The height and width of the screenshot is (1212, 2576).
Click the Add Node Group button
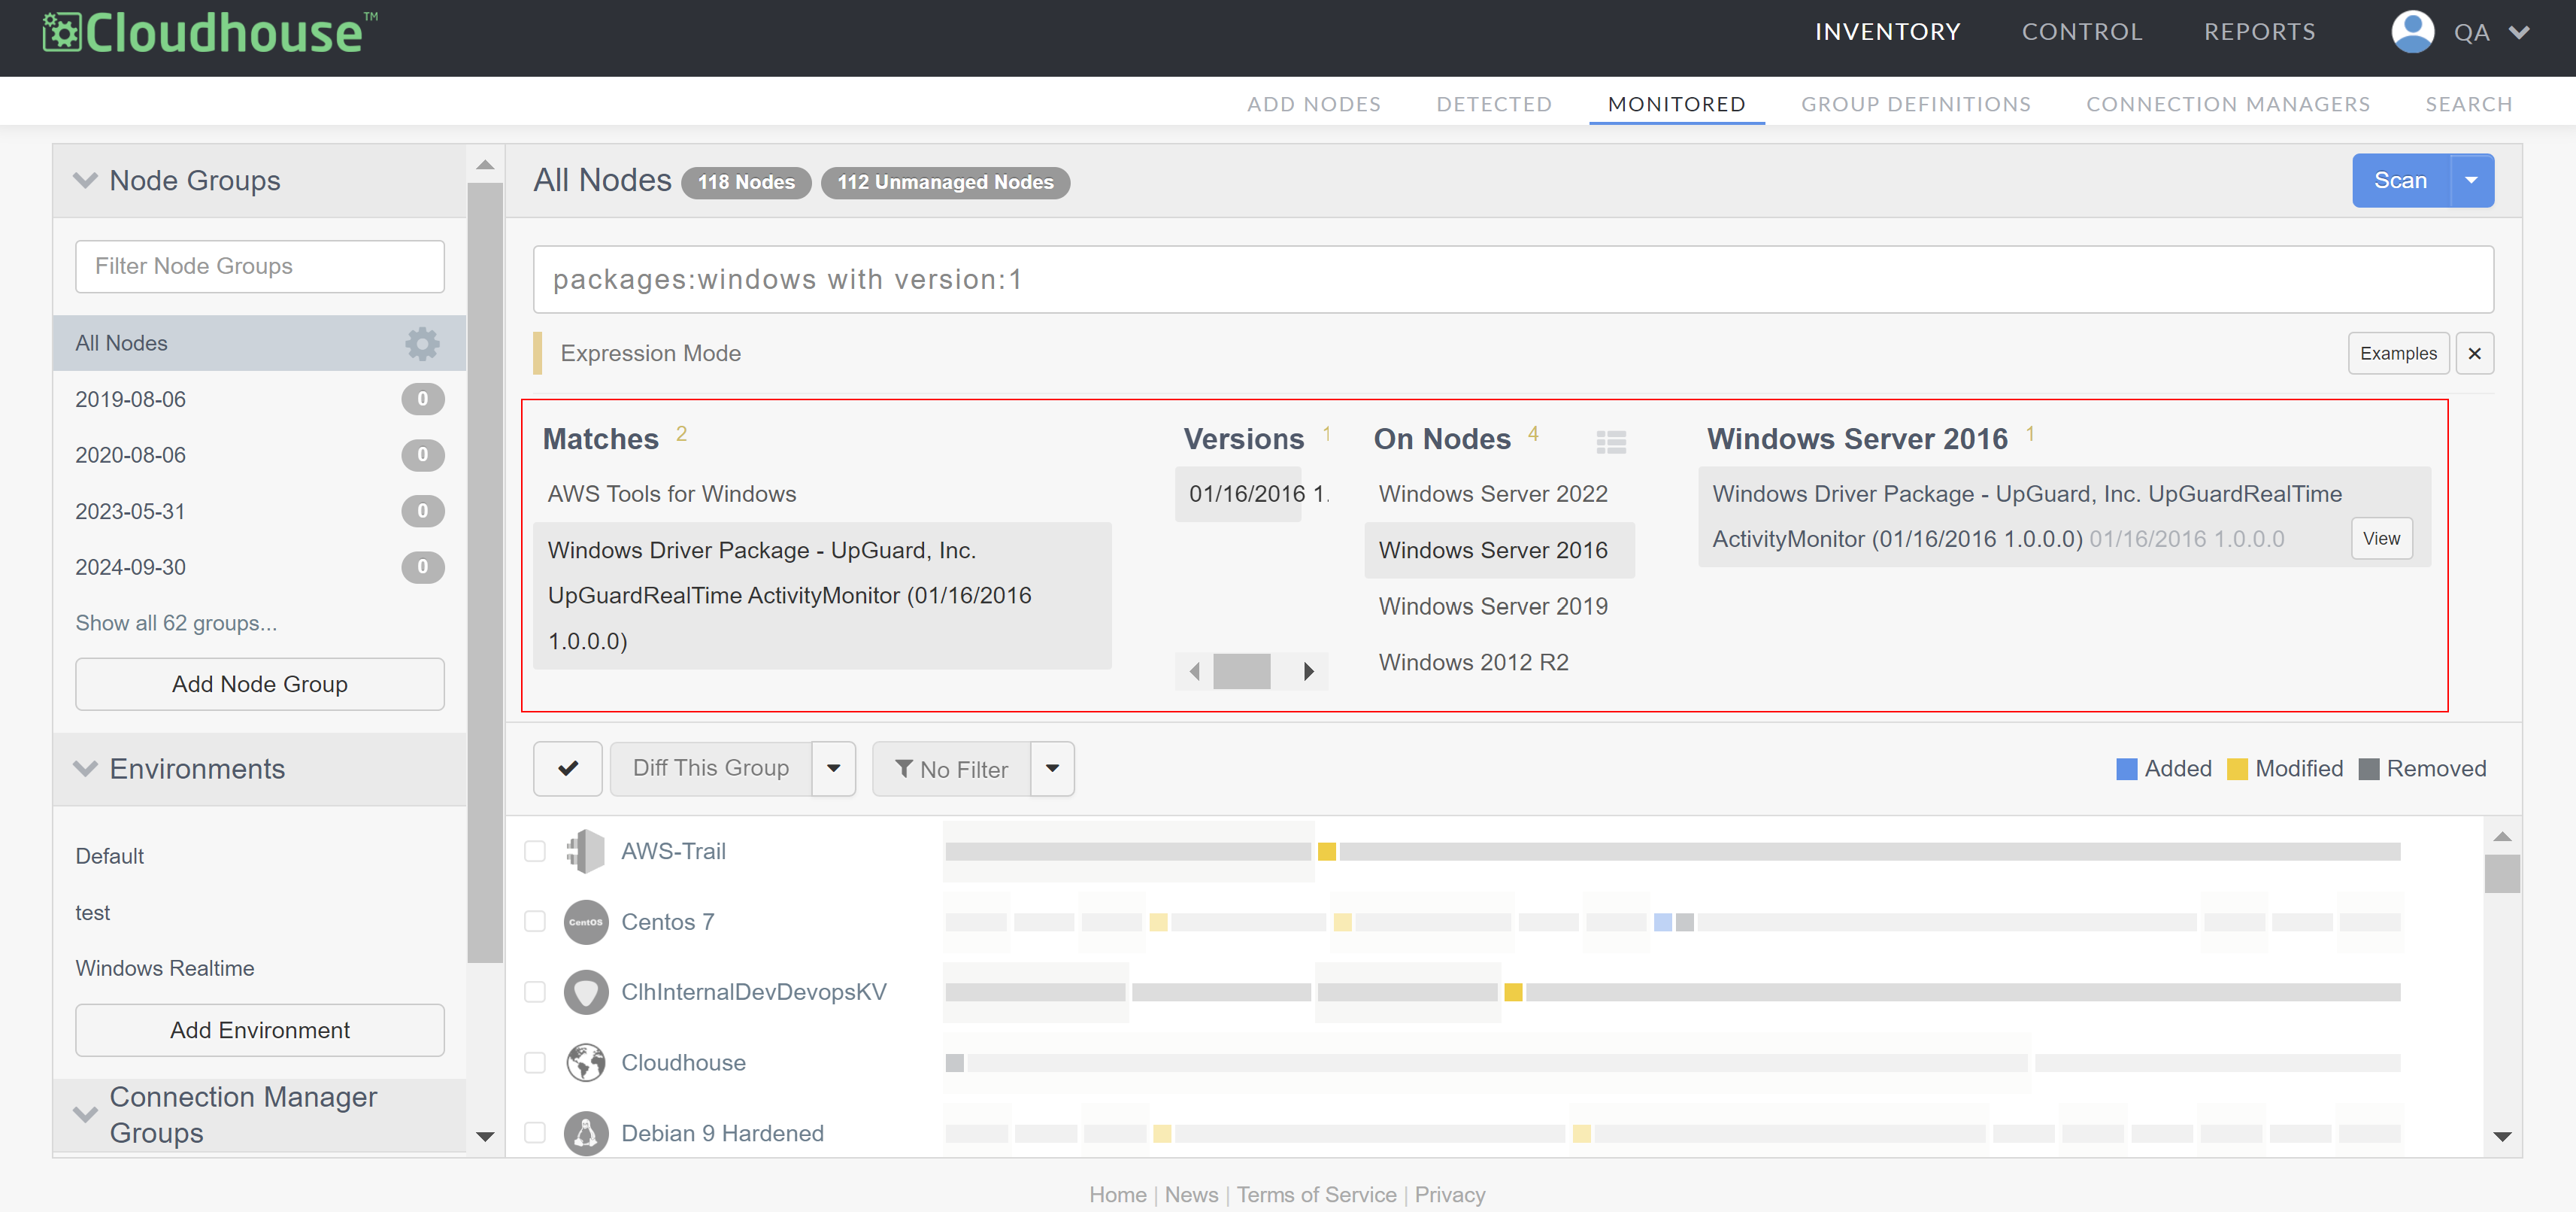(x=259, y=684)
